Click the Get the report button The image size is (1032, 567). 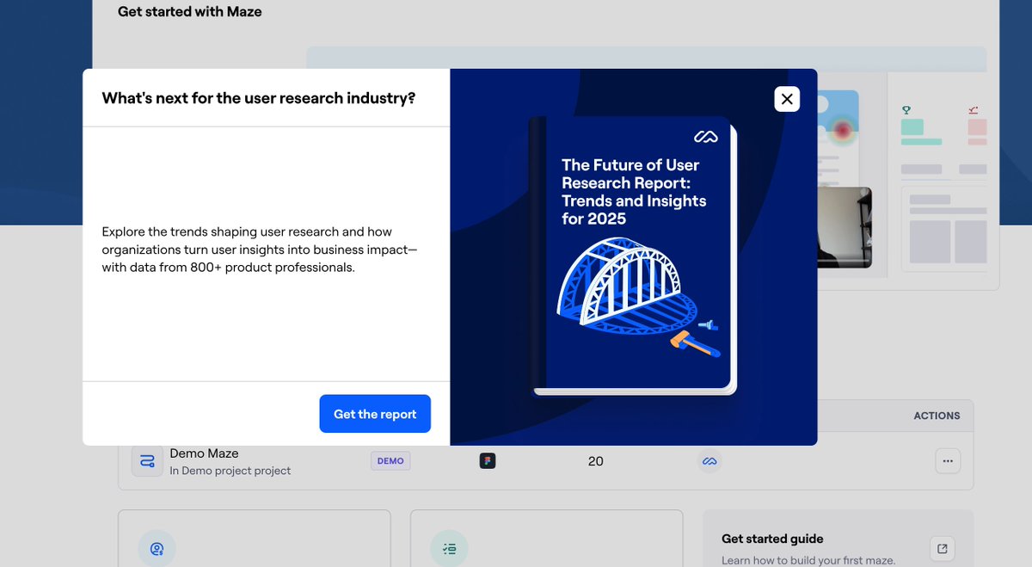[x=375, y=414]
